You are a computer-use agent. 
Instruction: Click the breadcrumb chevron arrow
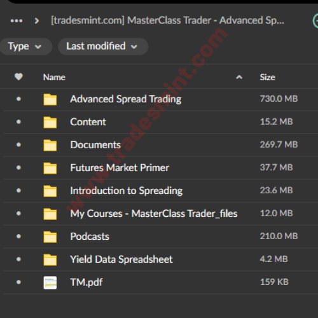pyautogui.click(x=37, y=21)
